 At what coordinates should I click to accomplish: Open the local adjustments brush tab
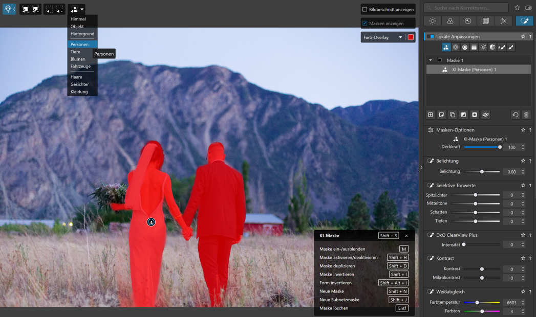point(524,21)
